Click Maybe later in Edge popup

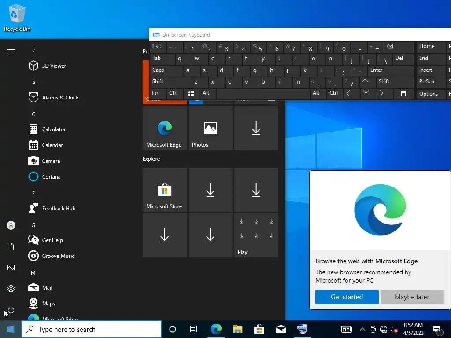(412, 297)
